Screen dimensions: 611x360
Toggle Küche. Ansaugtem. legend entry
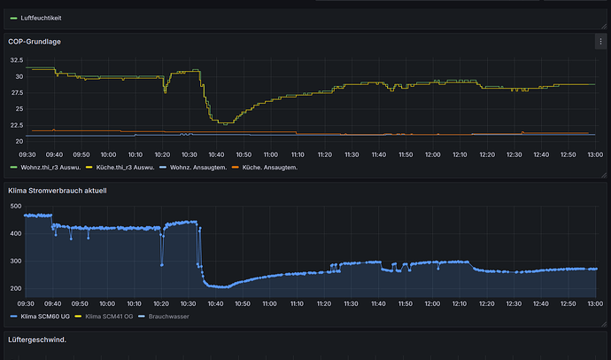270,168
